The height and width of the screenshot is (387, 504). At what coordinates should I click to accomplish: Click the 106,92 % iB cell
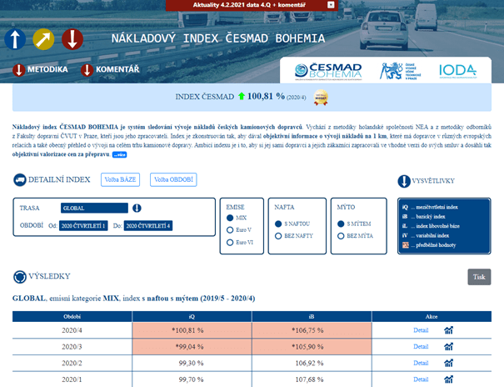click(312, 363)
